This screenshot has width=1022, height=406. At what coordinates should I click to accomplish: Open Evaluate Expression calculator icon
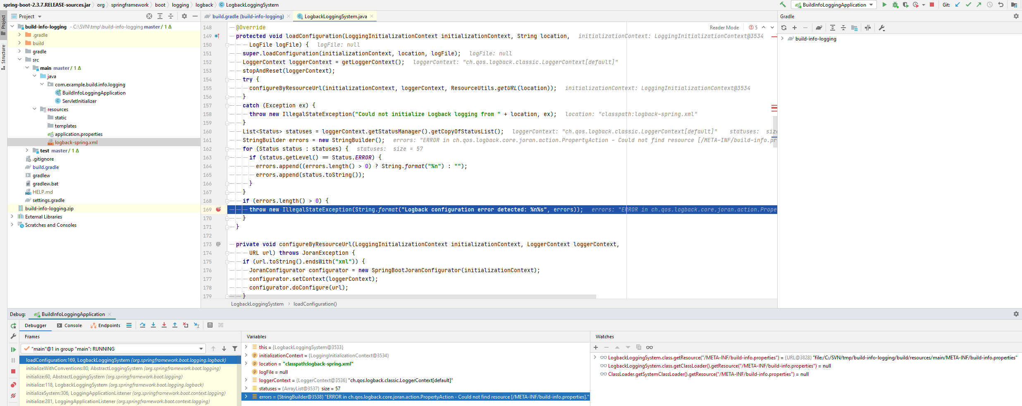click(x=210, y=325)
